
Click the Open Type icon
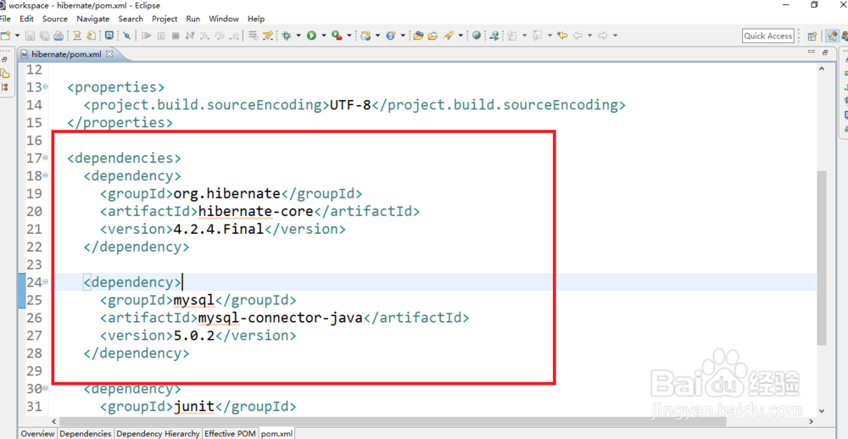click(417, 36)
